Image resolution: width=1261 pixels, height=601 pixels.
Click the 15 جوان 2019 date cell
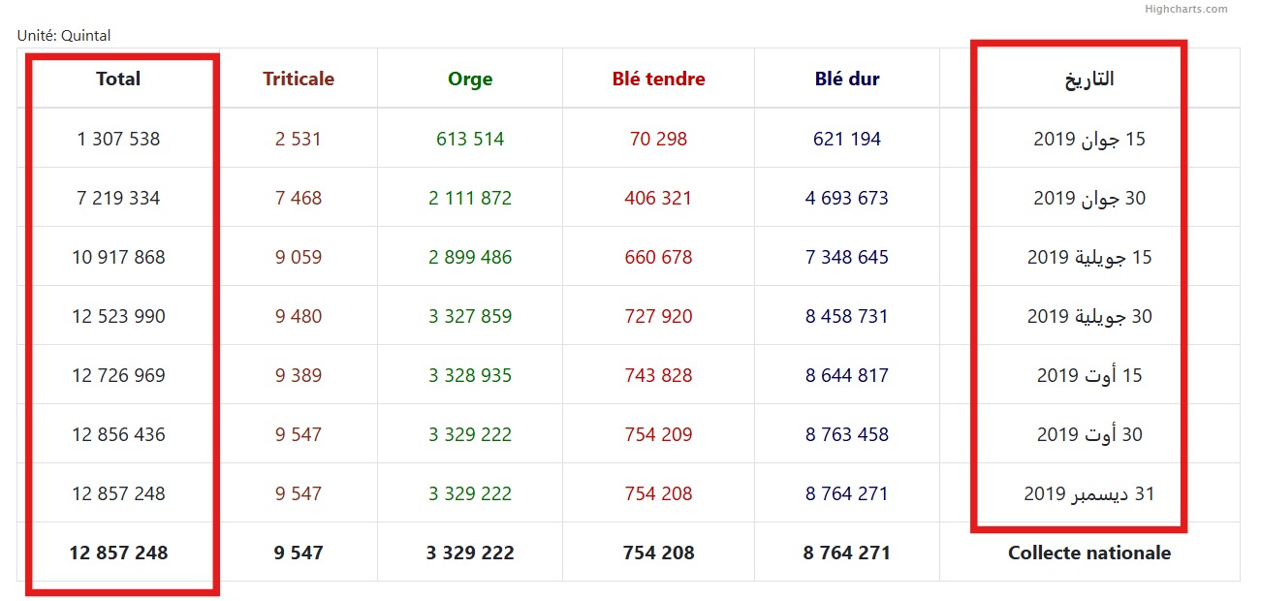1089,139
